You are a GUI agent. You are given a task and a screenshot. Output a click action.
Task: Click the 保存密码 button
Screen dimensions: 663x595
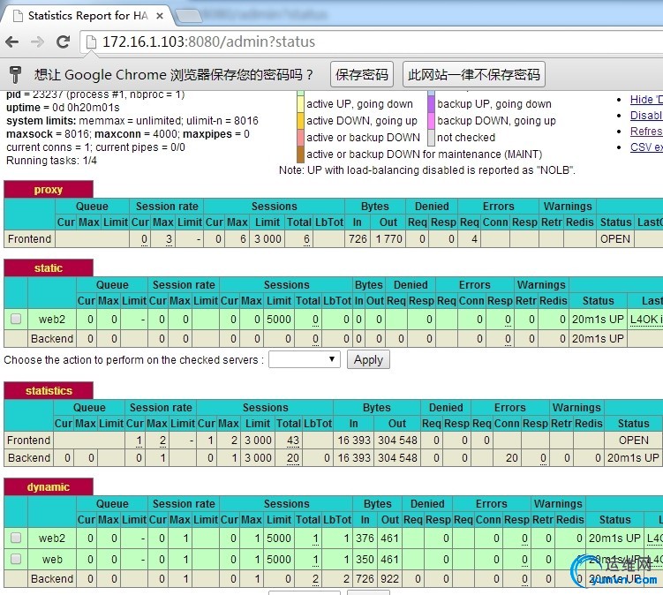click(x=362, y=75)
